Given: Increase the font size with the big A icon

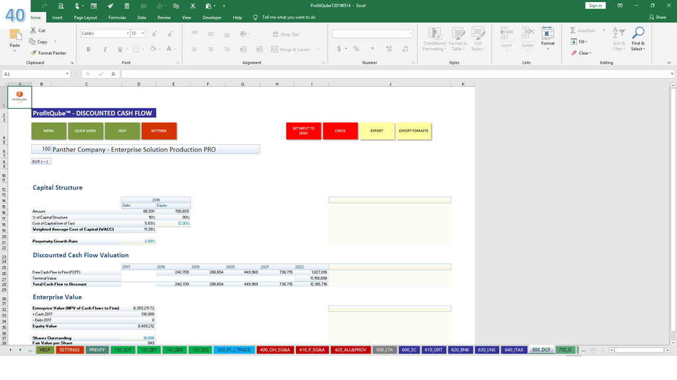Looking at the screenshot, I should [154, 34].
